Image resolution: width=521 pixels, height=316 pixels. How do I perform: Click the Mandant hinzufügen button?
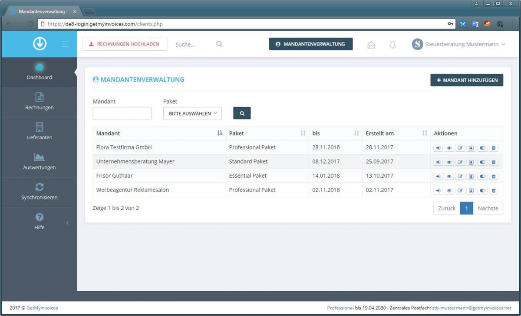click(467, 80)
